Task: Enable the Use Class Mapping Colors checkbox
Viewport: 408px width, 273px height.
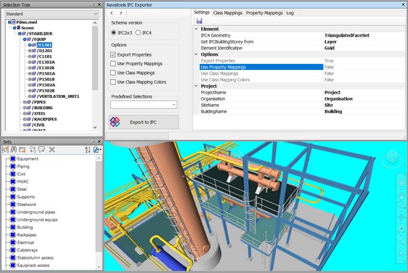Action: pos(113,81)
